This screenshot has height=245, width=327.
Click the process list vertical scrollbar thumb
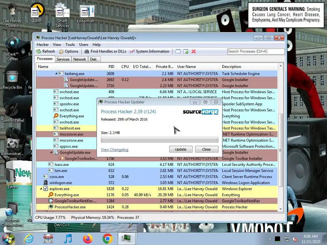pos(280,150)
